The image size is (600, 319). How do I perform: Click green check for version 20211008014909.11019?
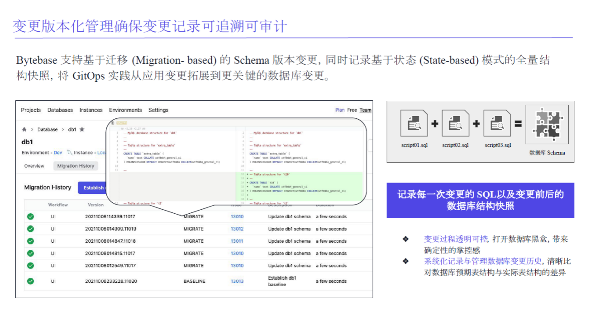(30, 229)
